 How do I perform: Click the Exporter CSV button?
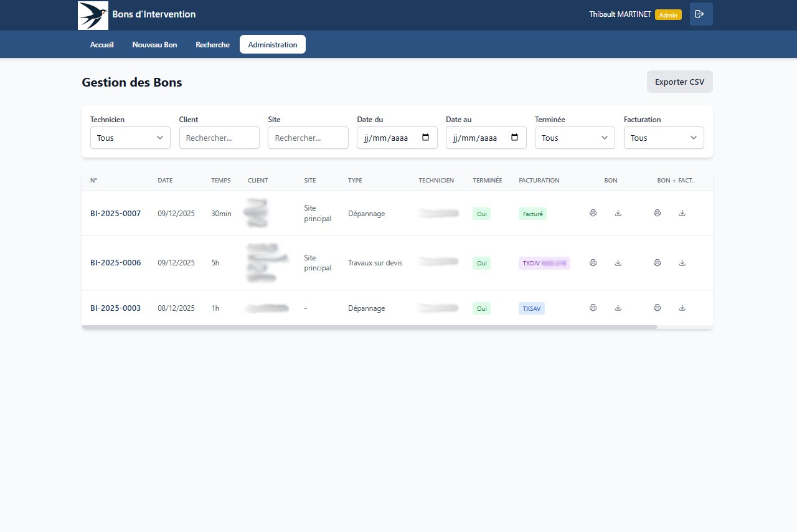coord(679,82)
